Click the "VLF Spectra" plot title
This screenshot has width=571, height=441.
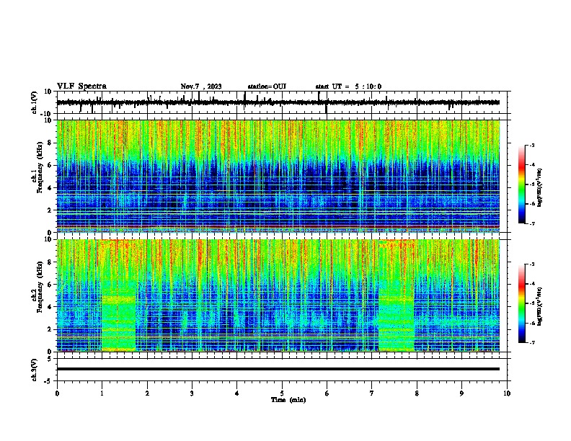[x=81, y=86]
